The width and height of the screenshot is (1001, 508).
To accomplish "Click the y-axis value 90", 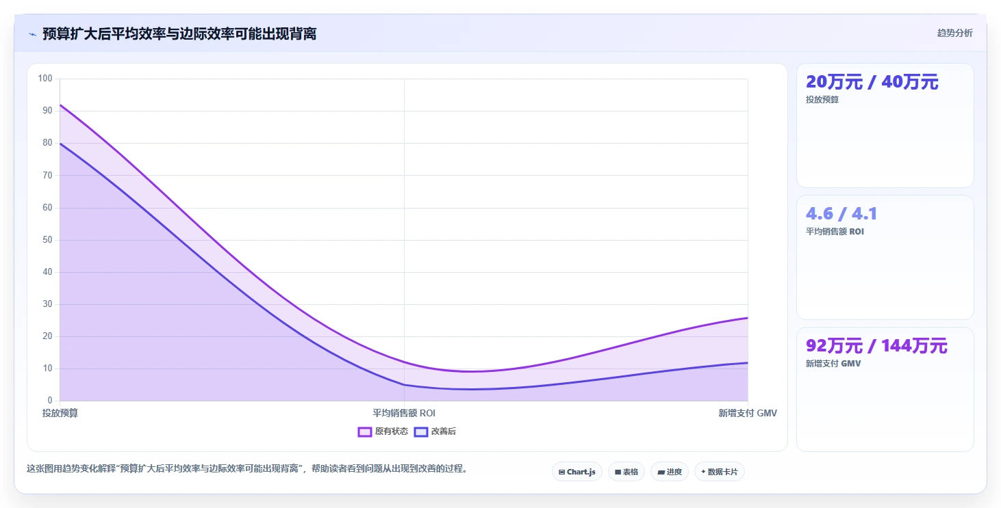I will (47, 111).
